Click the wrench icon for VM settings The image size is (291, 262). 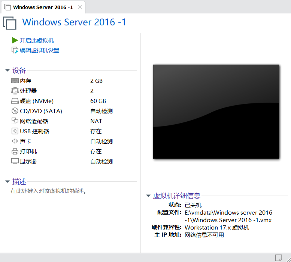click(15, 50)
